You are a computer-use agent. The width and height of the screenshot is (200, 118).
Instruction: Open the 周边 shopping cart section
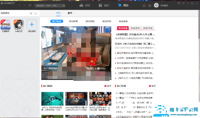(x=123, y=5)
